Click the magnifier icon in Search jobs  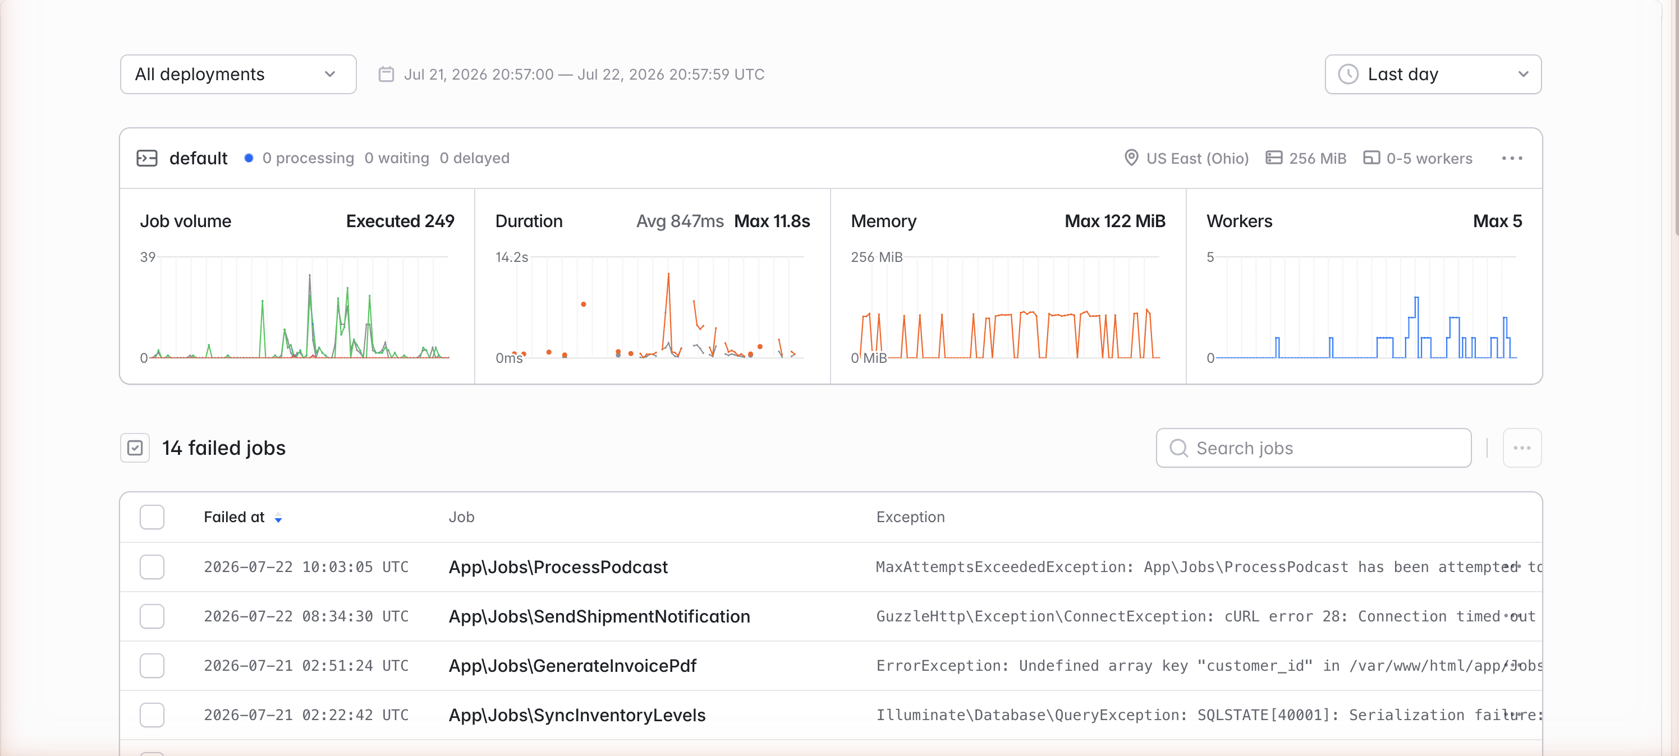[x=1178, y=448]
